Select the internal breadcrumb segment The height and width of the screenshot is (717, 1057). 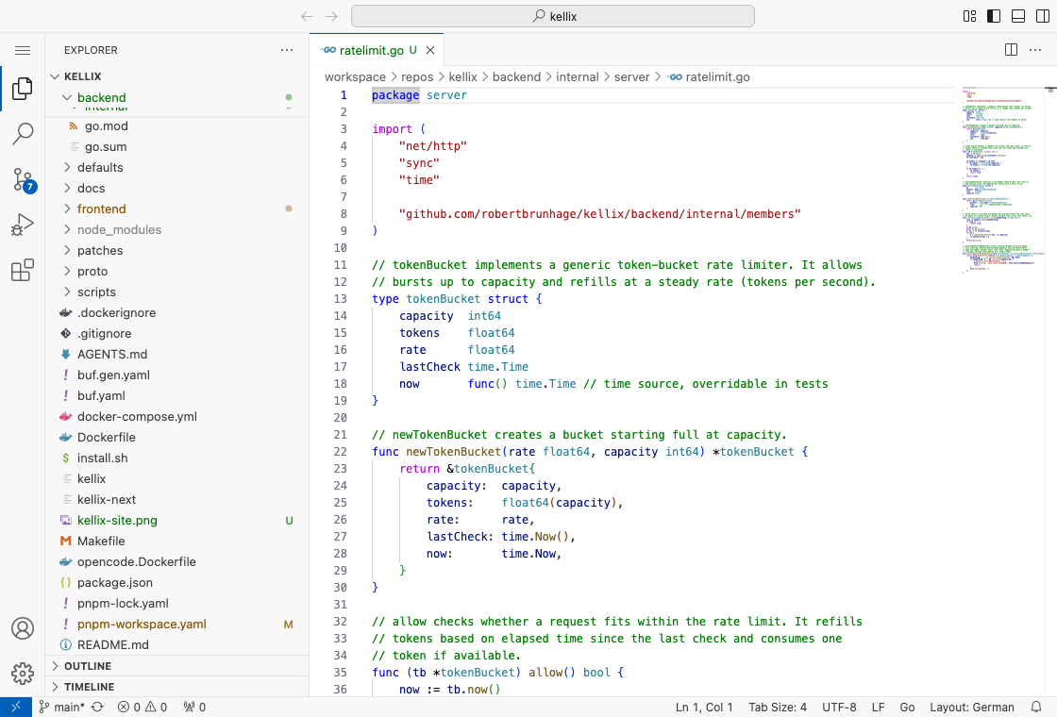tap(577, 76)
